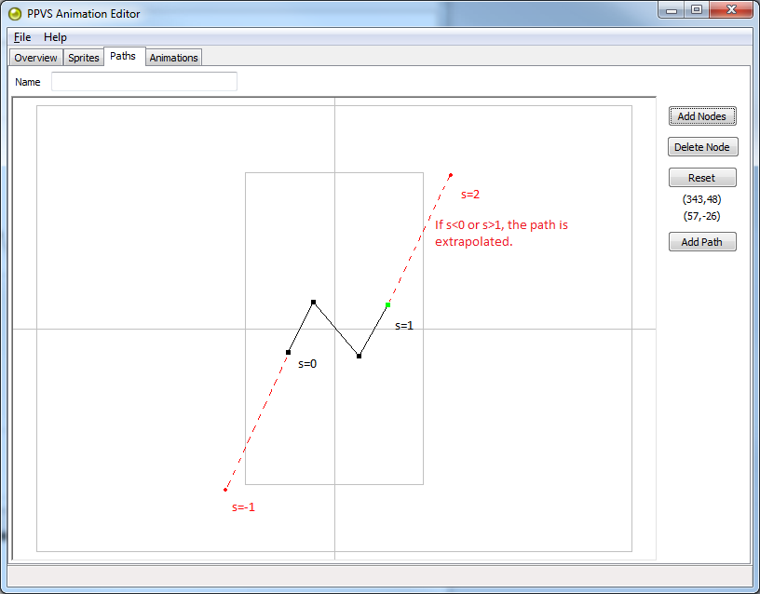
Task: Select the green path node near s=1
Action: click(387, 304)
